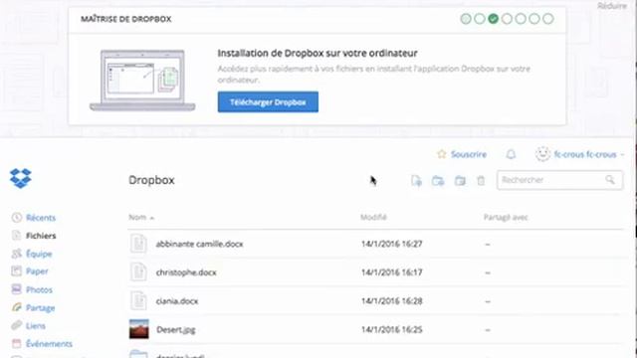The image size is (637, 358).
Task: Click the file name ciania.docx
Action: tap(177, 301)
